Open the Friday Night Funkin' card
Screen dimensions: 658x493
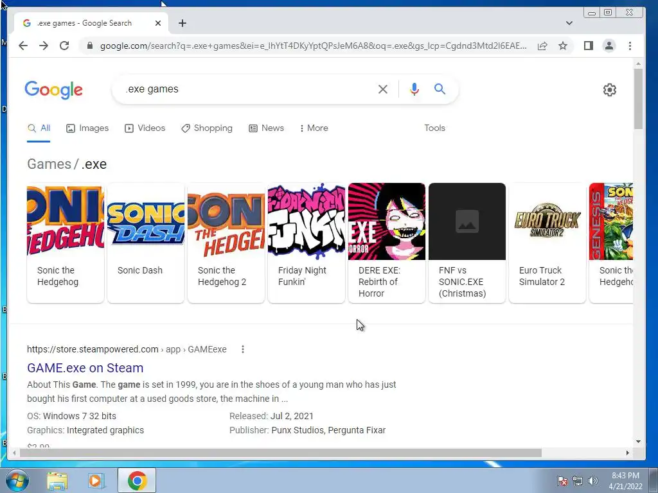click(307, 243)
